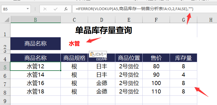The height and width of the screenshot is (105, 217).
Task: Select row 6 header
Action: [x=5, y=75]
